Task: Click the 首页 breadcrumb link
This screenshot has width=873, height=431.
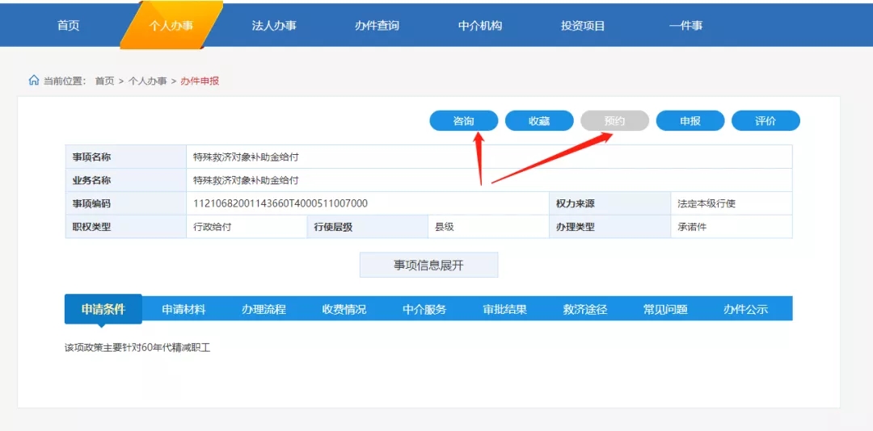Action: click(x=104, y=81)
